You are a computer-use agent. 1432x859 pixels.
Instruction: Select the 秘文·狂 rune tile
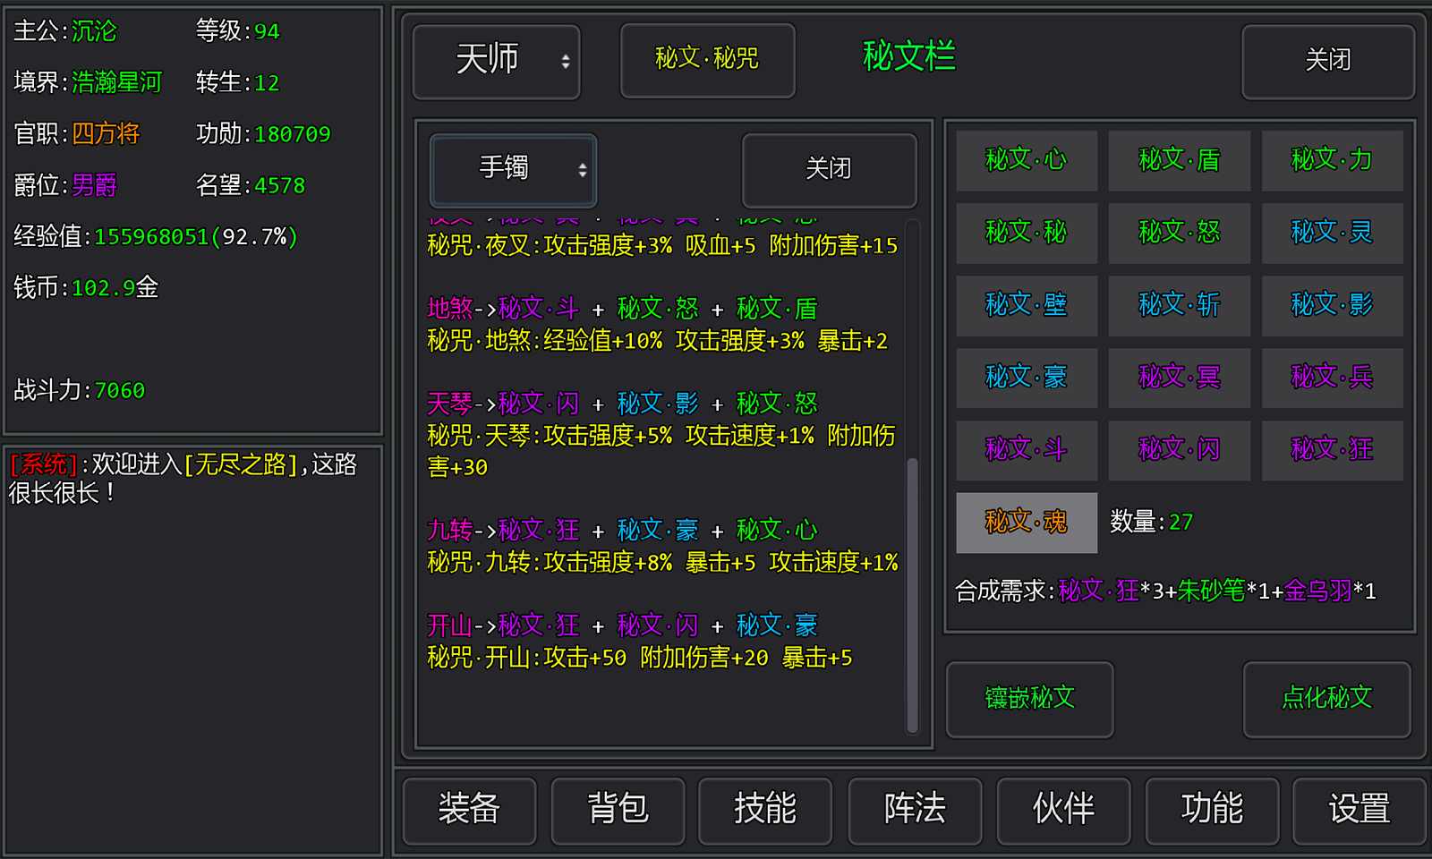click(x=1332, y=450)
